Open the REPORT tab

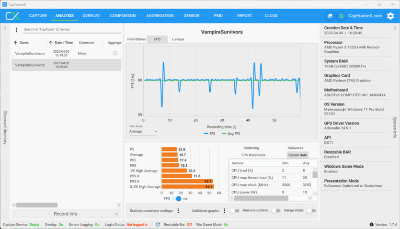[245, 15]
